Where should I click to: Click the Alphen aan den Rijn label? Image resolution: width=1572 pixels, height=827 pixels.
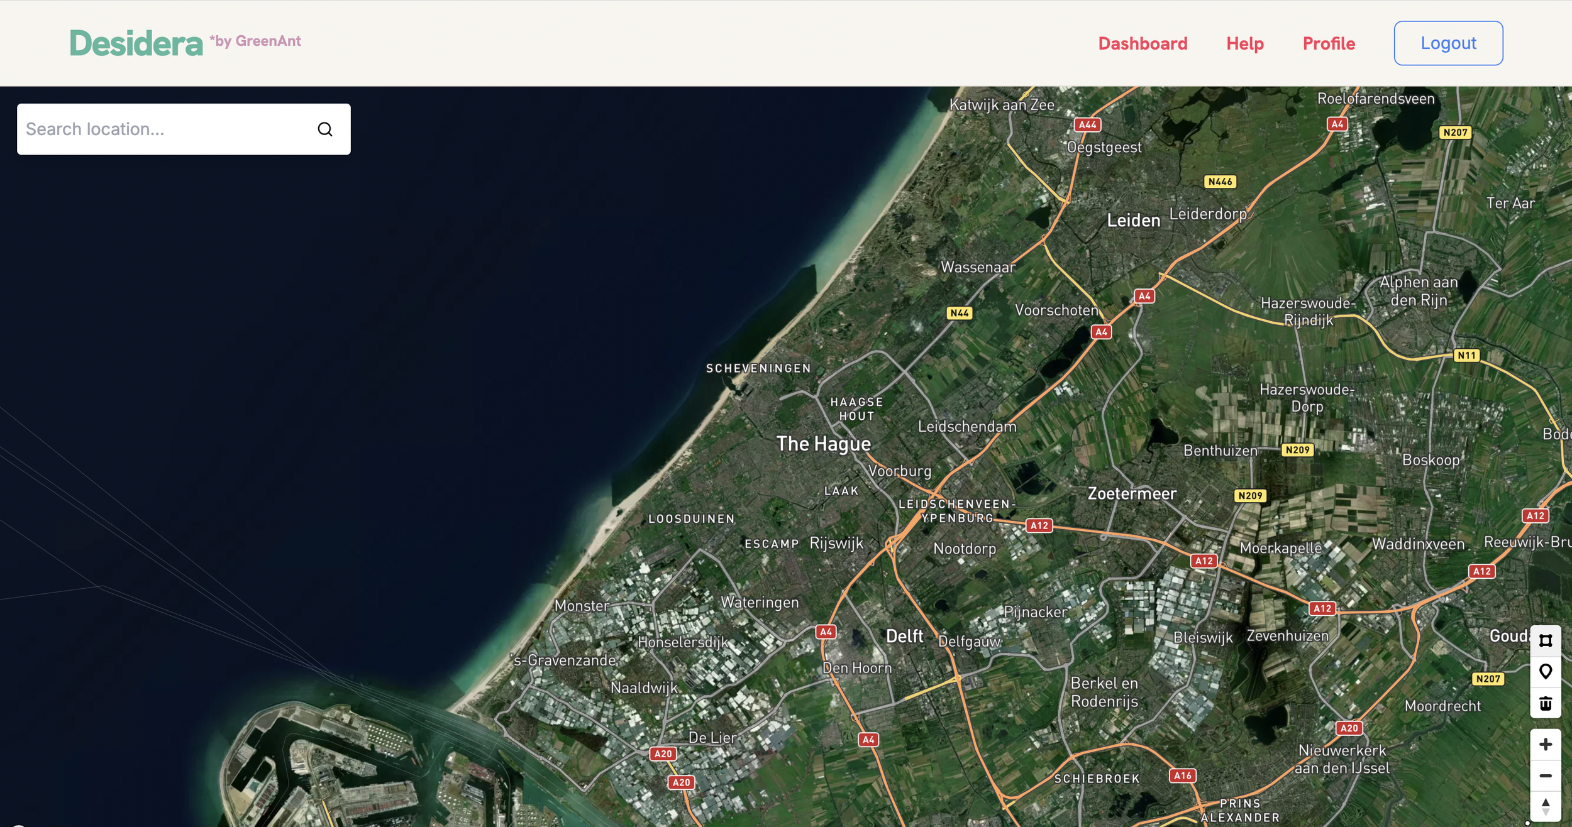point(1419,291)
